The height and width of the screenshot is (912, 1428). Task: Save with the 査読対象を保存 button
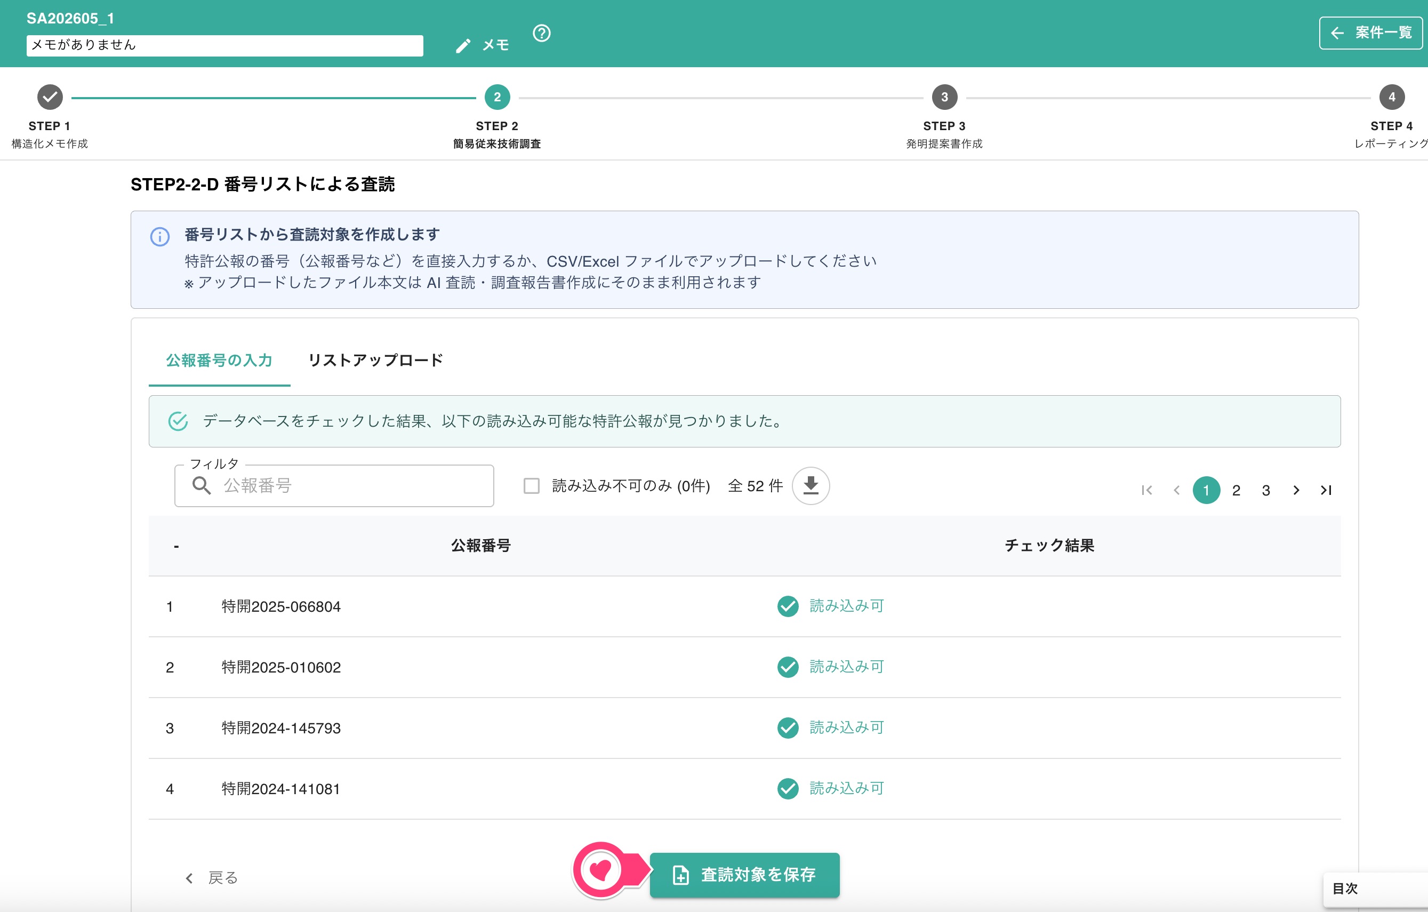[x=744, y=875]
